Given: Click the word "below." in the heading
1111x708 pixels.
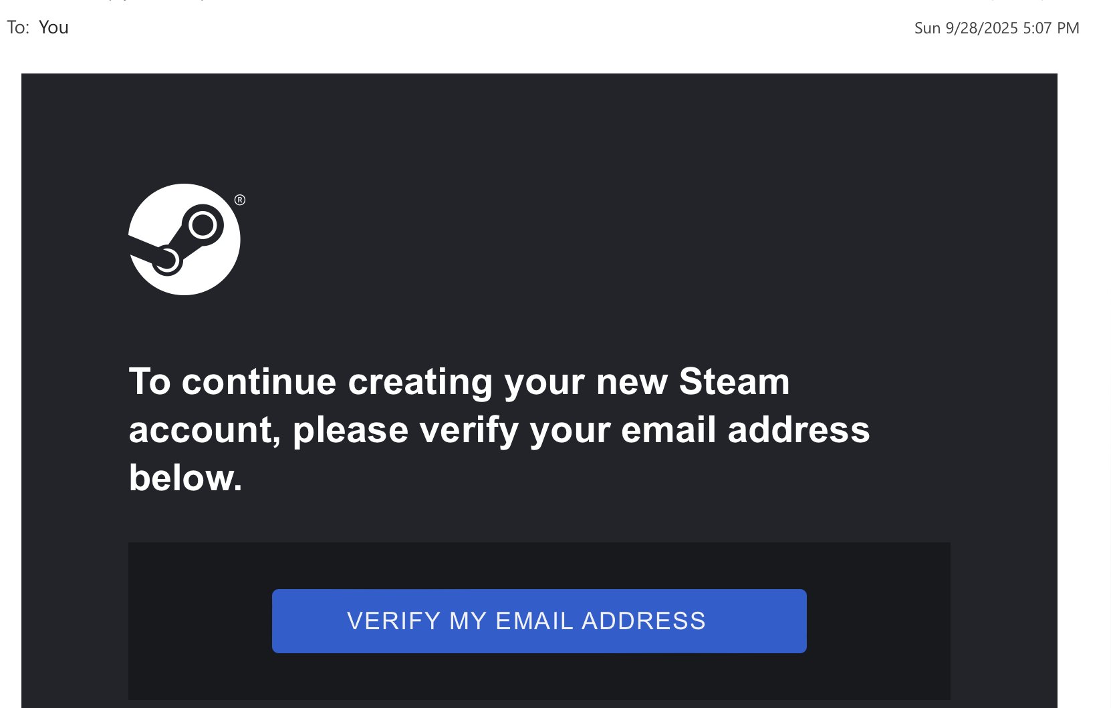Looking at the screenshot, I should click(185, 478).
